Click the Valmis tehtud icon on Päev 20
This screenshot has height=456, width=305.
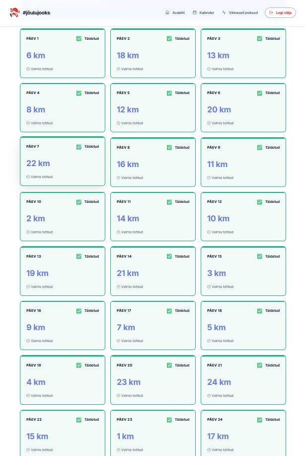pos(118,395)
